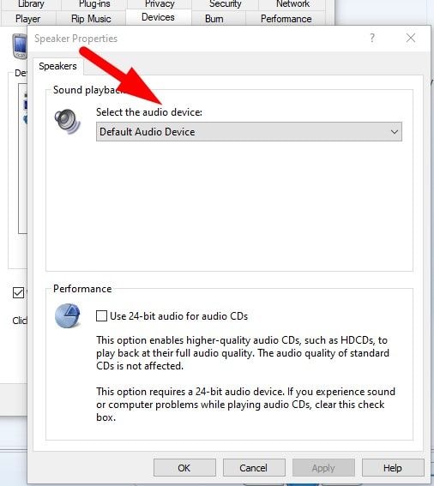Confirm with the OK button
Viewport: 434px width, 486px height.
point(184,468)
